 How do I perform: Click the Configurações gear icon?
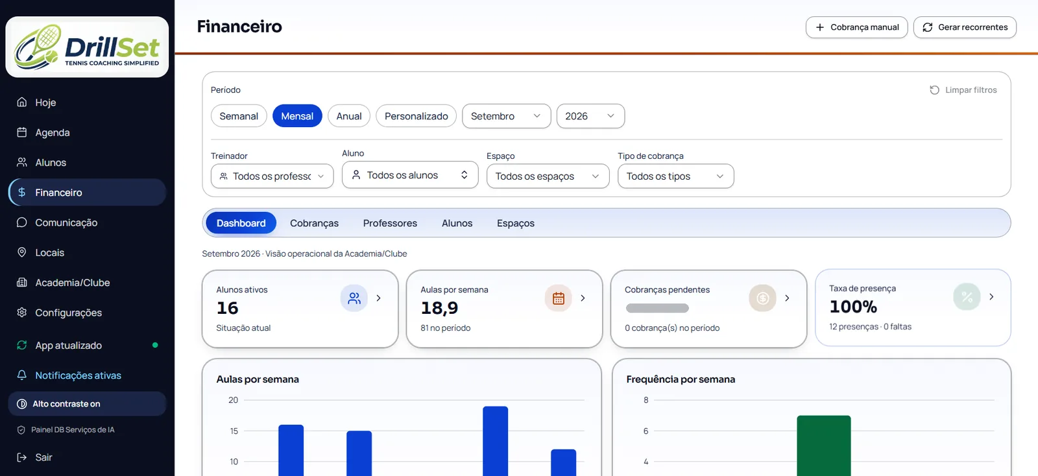click(x=22, y=313)
